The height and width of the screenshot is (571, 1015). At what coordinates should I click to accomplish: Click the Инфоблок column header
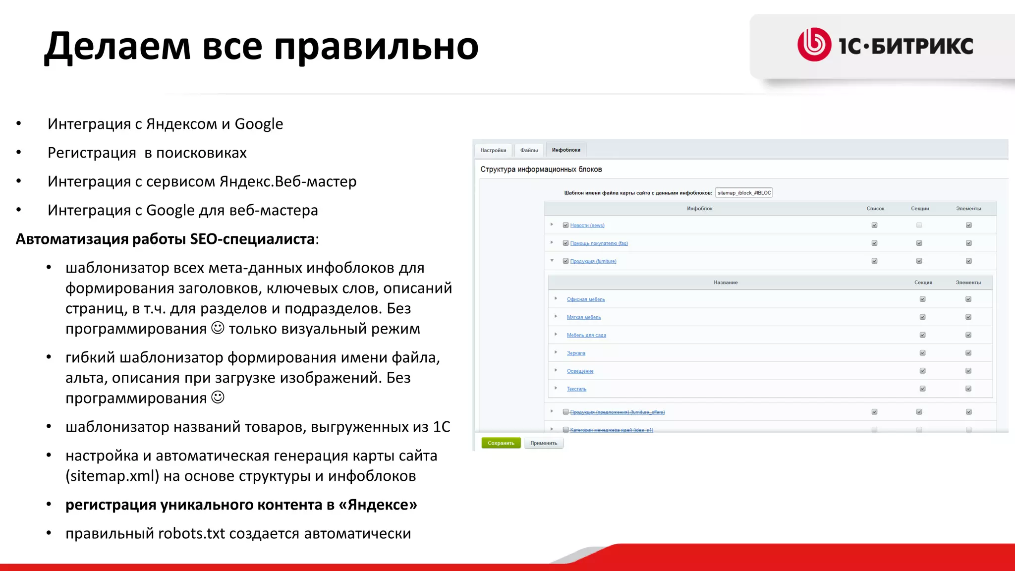(699, 209)
